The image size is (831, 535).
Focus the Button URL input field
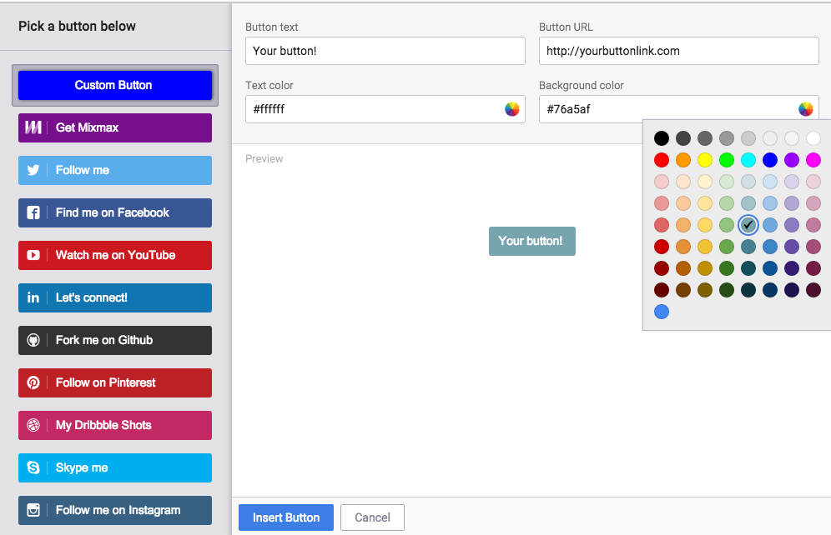pyautogui.click(x=678, y=51)
